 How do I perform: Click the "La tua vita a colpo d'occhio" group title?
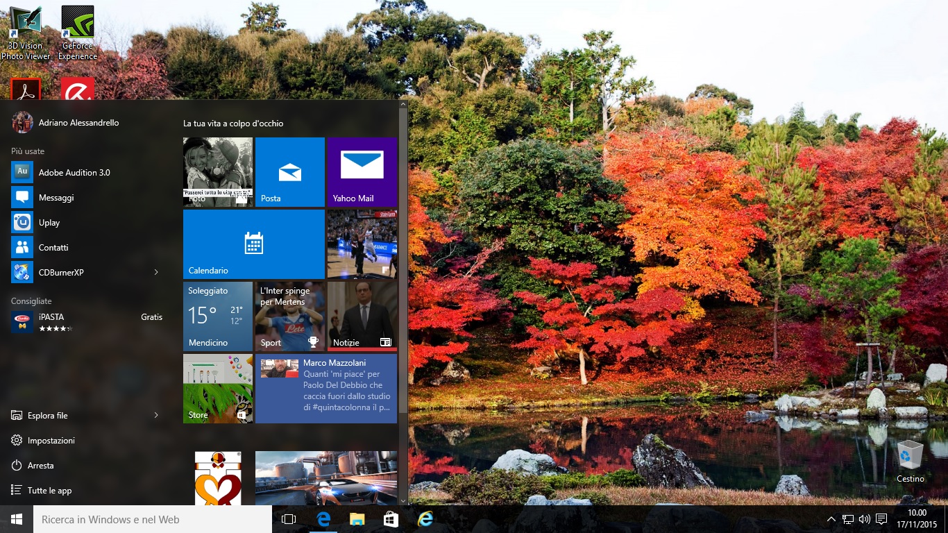233,124
